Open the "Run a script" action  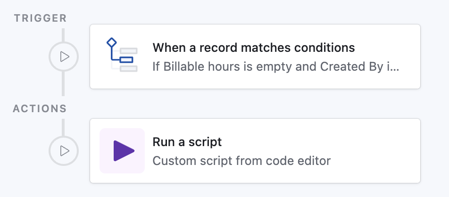pos(187,142)
